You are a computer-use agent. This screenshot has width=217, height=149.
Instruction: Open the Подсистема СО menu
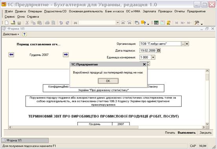[55, 11]
